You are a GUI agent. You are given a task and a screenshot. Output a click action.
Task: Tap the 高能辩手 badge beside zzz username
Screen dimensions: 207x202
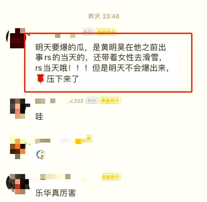tap(110, 100)
